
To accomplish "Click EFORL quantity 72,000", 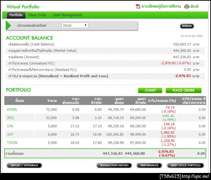I will (x=51, y=110).
